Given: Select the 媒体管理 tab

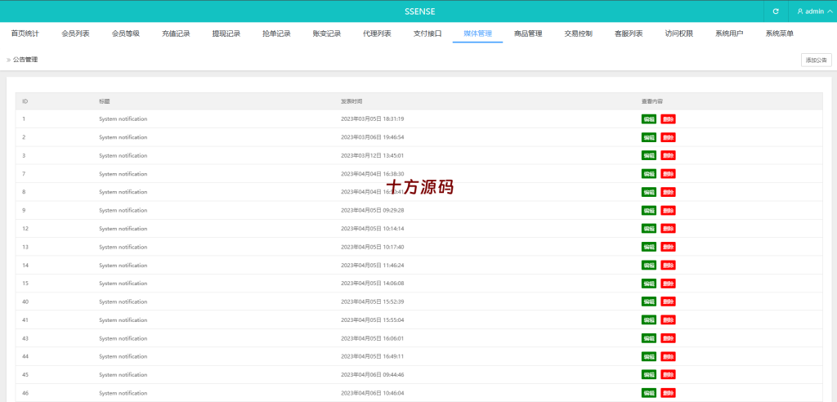Looking at the screenshot, I should click(x=477, y=33).
